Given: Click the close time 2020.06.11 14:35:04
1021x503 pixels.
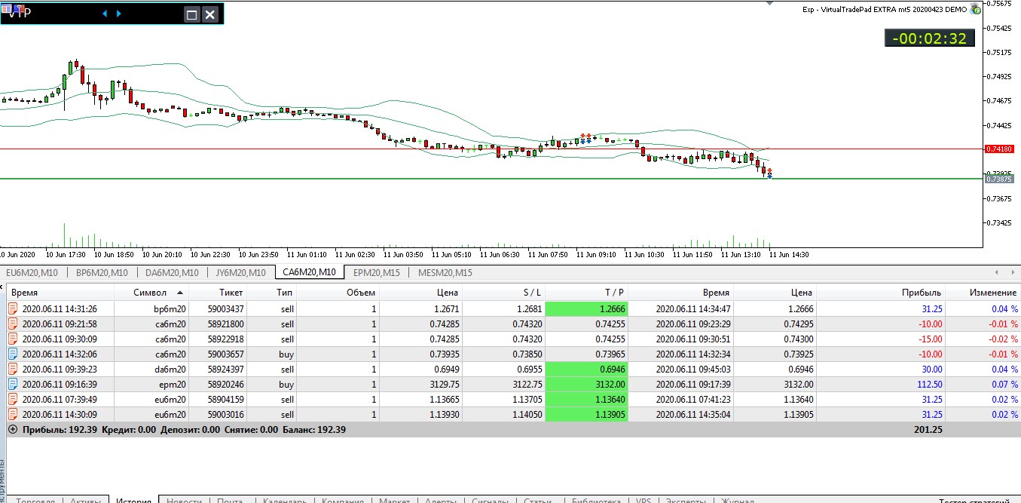Looking at the screenshot, I should (693, 414).
